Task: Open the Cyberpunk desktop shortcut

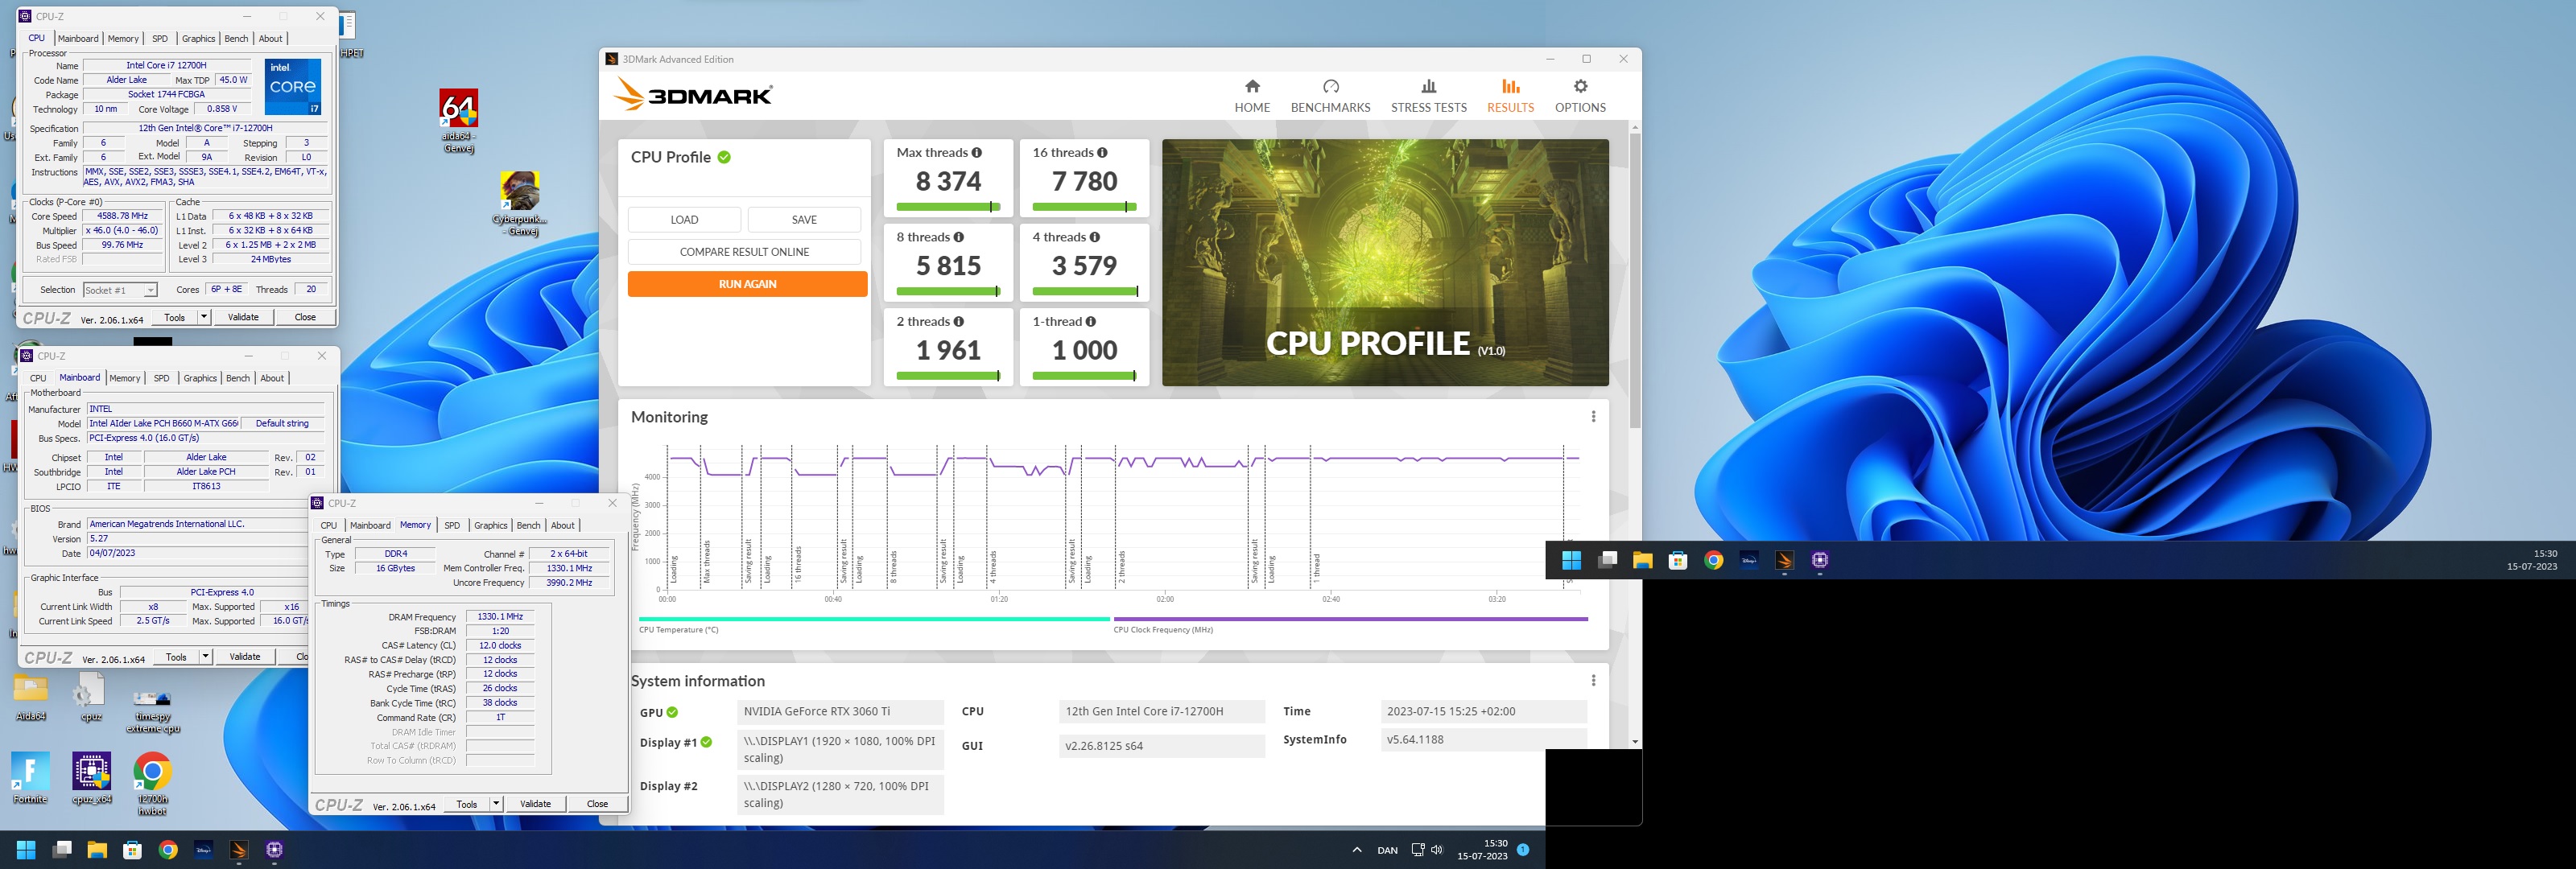Action: 520,204
